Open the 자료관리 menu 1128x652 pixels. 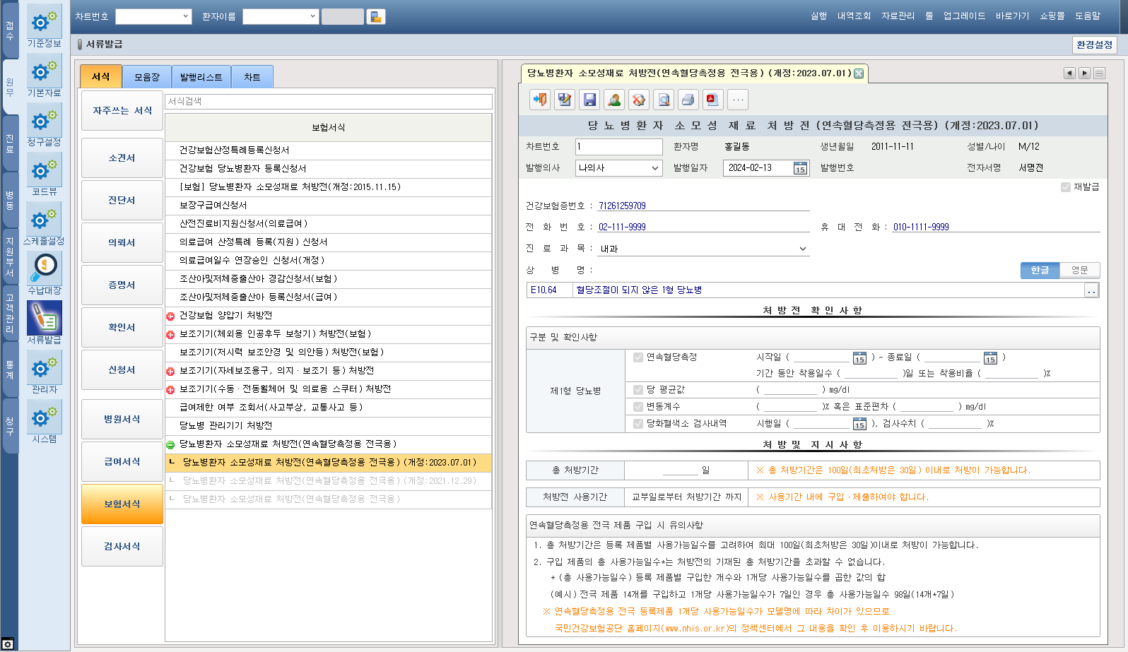[x=898, y=16]
